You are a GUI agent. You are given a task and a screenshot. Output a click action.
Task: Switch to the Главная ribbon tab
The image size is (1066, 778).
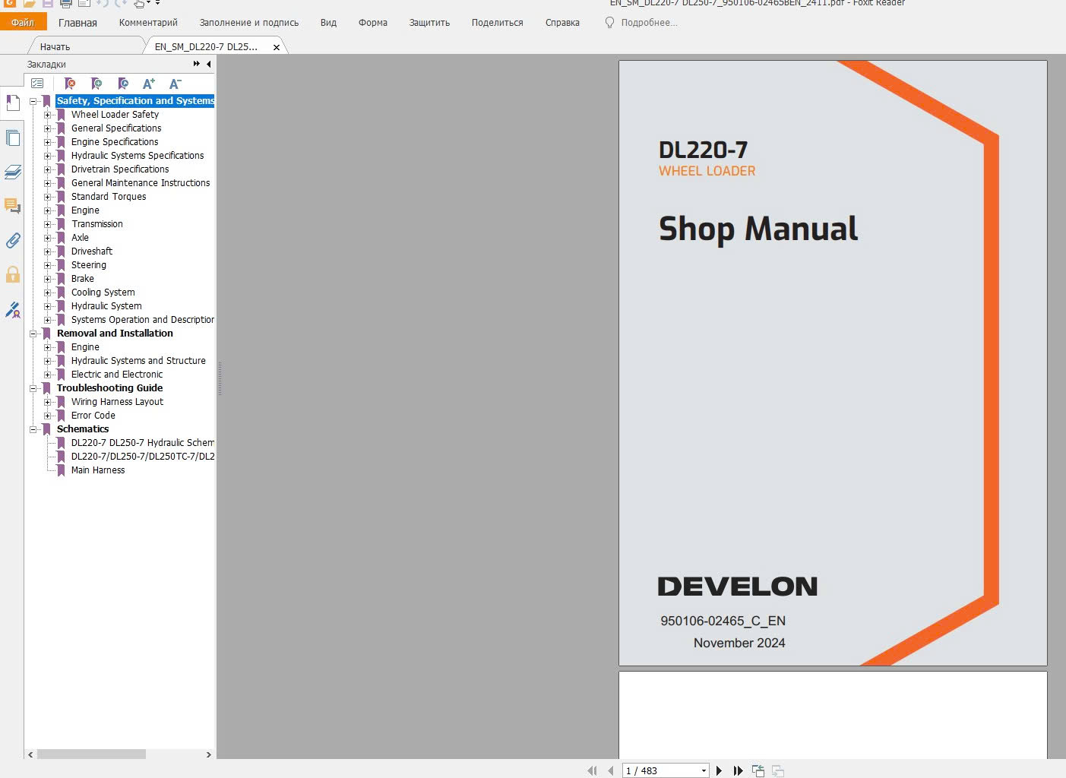pyautogui.click(x=77, y=23)
